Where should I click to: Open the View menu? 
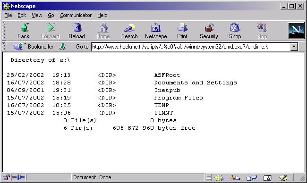(37, 15)
